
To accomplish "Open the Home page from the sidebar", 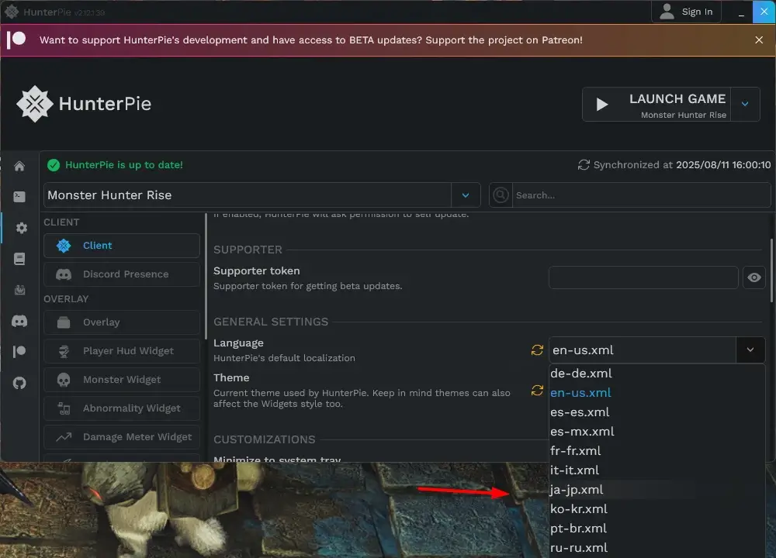I will 19,166.
